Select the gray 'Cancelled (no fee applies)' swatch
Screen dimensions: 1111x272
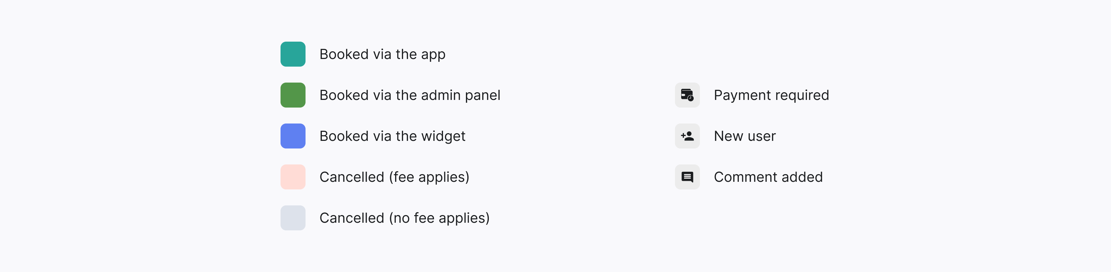pyautogui.click(x=293, y=218)
